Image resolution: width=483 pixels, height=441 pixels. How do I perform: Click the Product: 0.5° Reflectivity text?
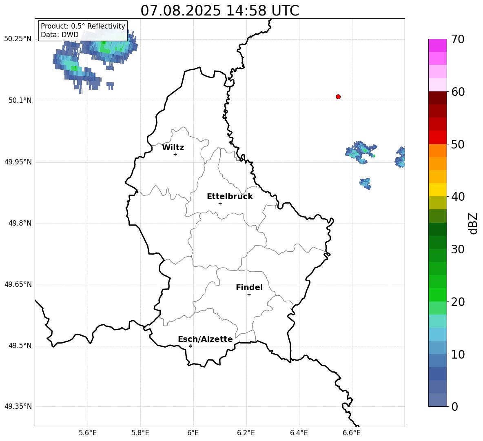point(83,26)
